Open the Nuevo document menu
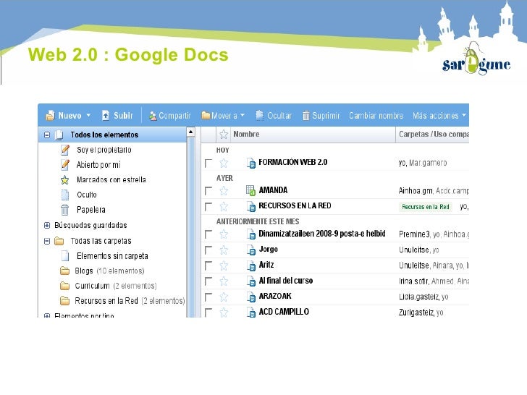This screenshot has width=527, height=395. click(x=68, y=116)
